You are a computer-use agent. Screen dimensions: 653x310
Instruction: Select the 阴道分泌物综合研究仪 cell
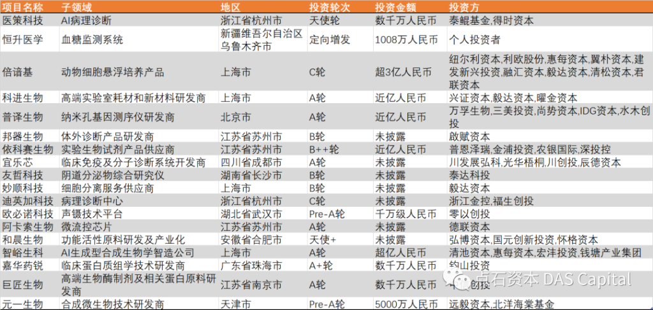click(x=140, y=174)
